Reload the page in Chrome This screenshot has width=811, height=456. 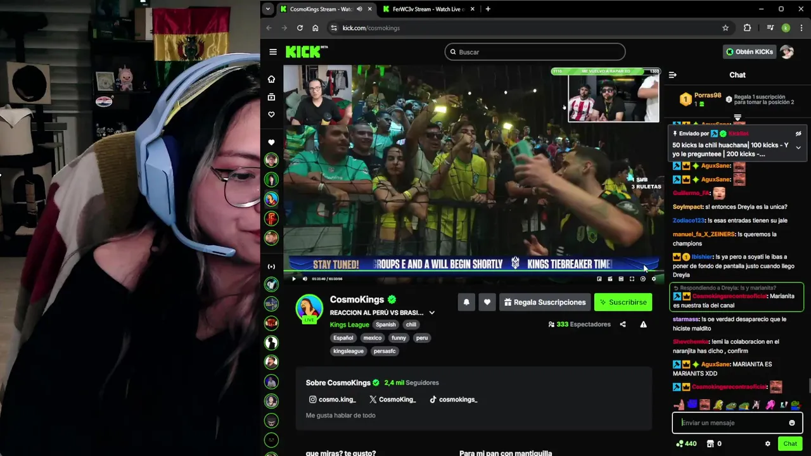[x=300, y=28]
